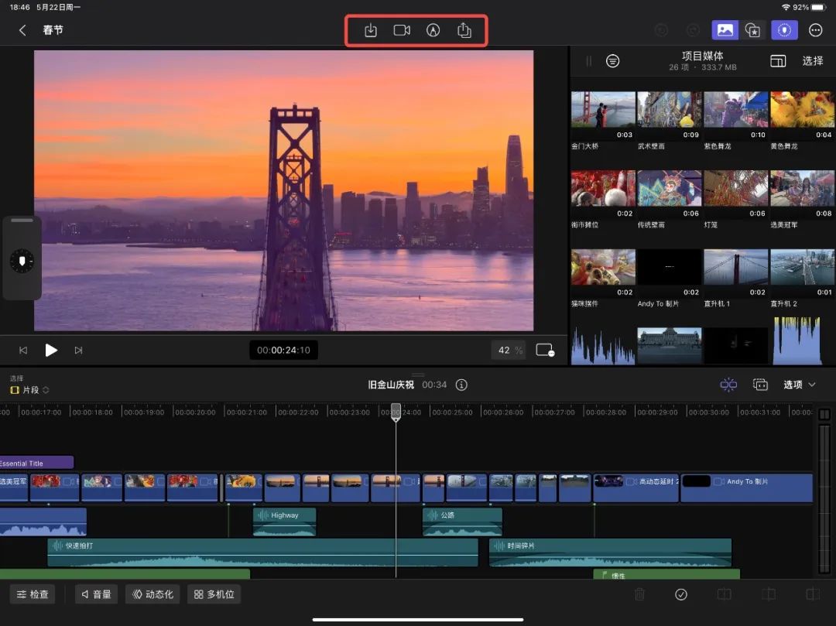Toggle the jog wheel control button

(x=22, y=261)
